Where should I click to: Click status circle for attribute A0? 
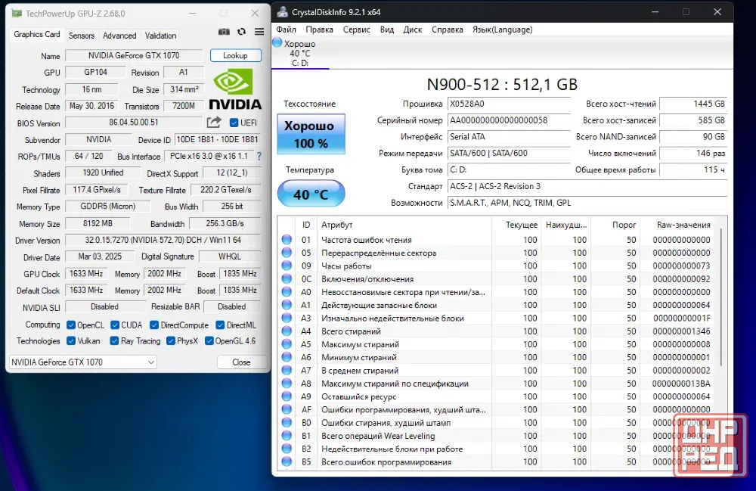287,291
